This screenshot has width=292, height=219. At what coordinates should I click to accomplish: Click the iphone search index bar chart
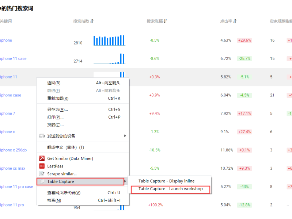(109, 41)
